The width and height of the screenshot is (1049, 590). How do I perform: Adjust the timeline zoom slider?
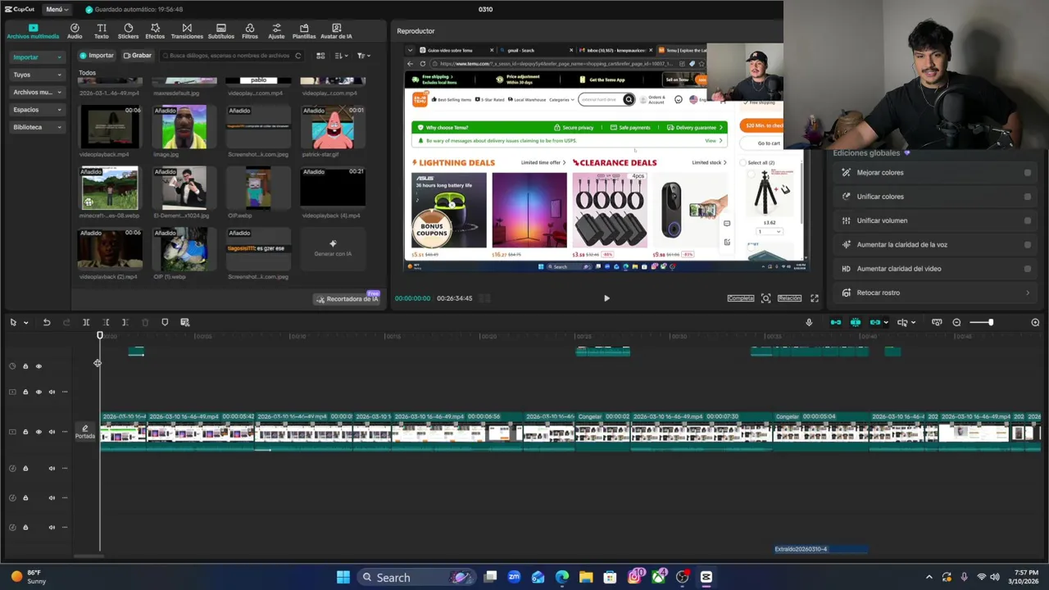(x=982, y=323)
